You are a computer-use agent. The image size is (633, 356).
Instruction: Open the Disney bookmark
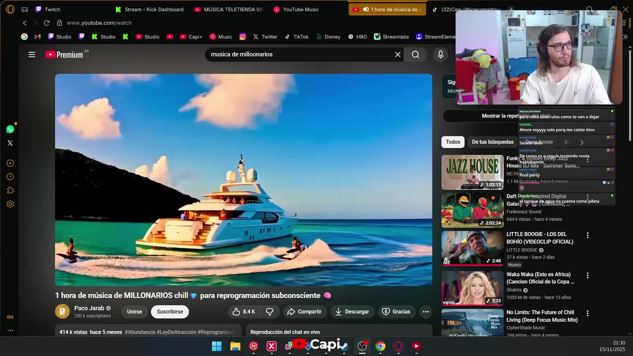328,37
